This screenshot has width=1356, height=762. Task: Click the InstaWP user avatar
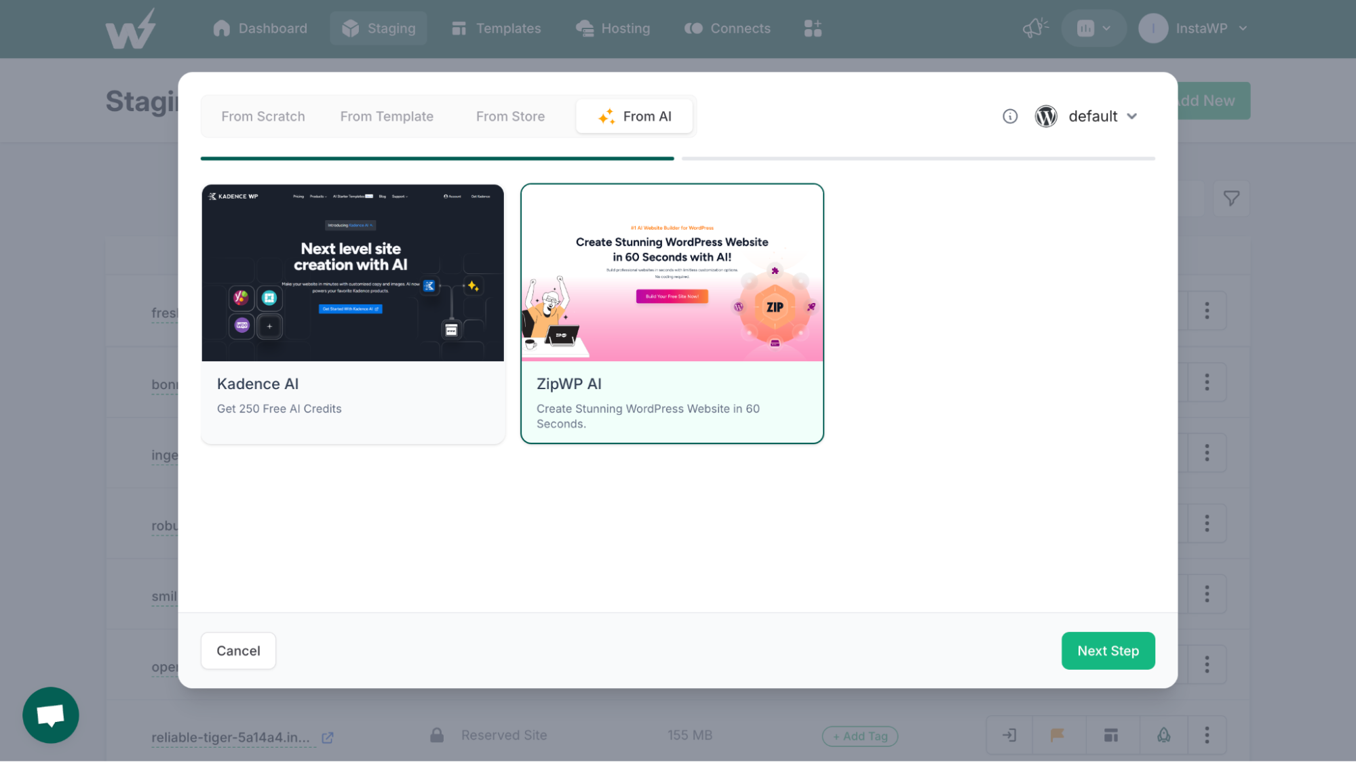1153,28
